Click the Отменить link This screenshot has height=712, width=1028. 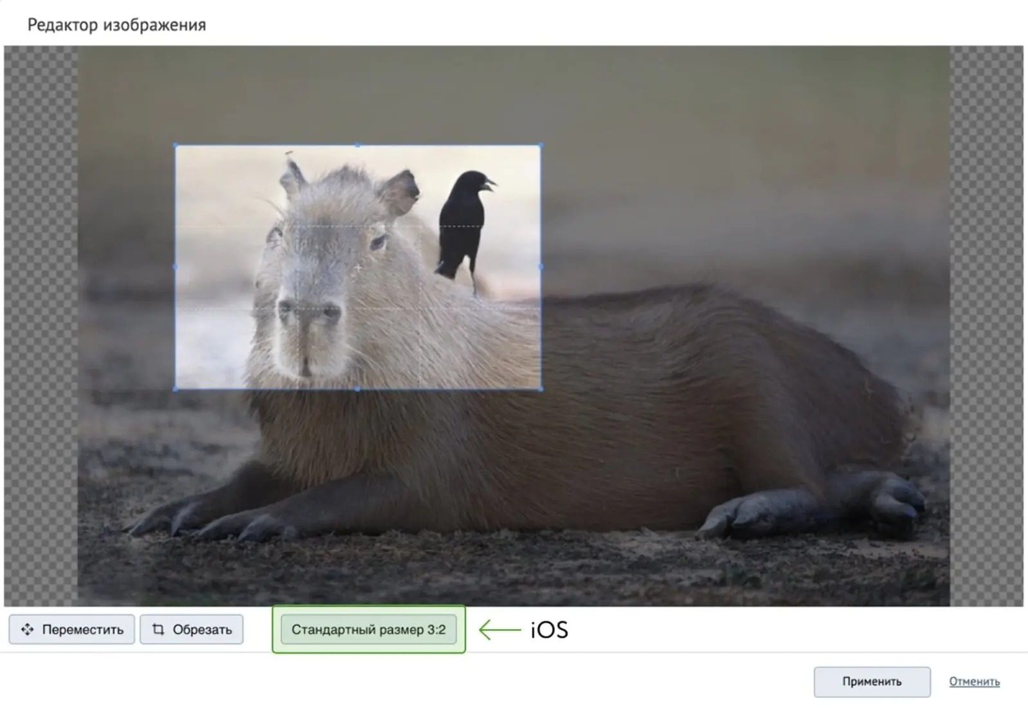point(974,681)
